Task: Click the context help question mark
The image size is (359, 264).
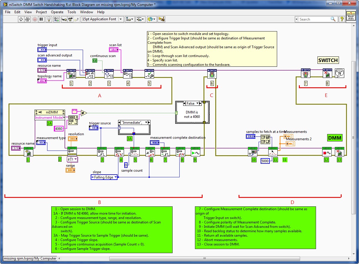Action: click(342, 19)
